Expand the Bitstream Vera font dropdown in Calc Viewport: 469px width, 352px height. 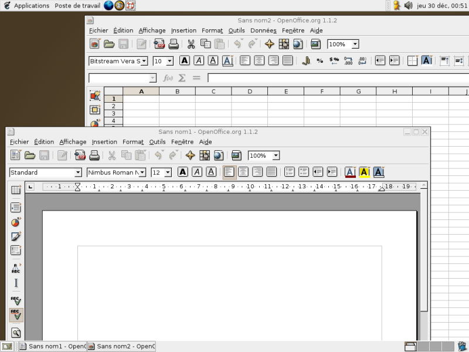[144, 61]
